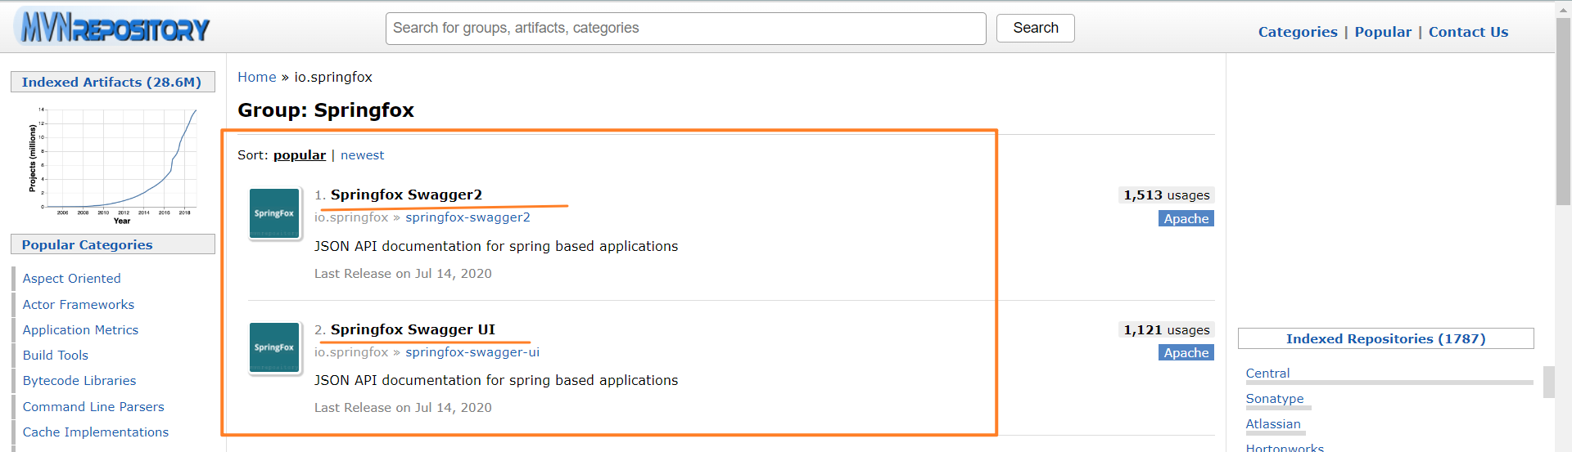Go to the Home breadcrumb
Viewport: 1572px width, 452px height.
click(257, 77)
